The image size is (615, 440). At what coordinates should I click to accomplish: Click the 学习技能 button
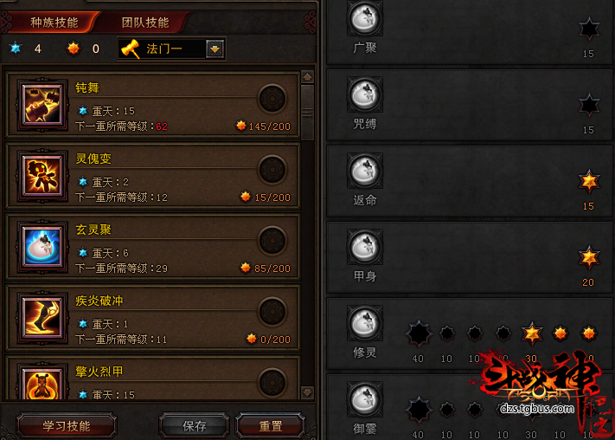pos(67,426)
